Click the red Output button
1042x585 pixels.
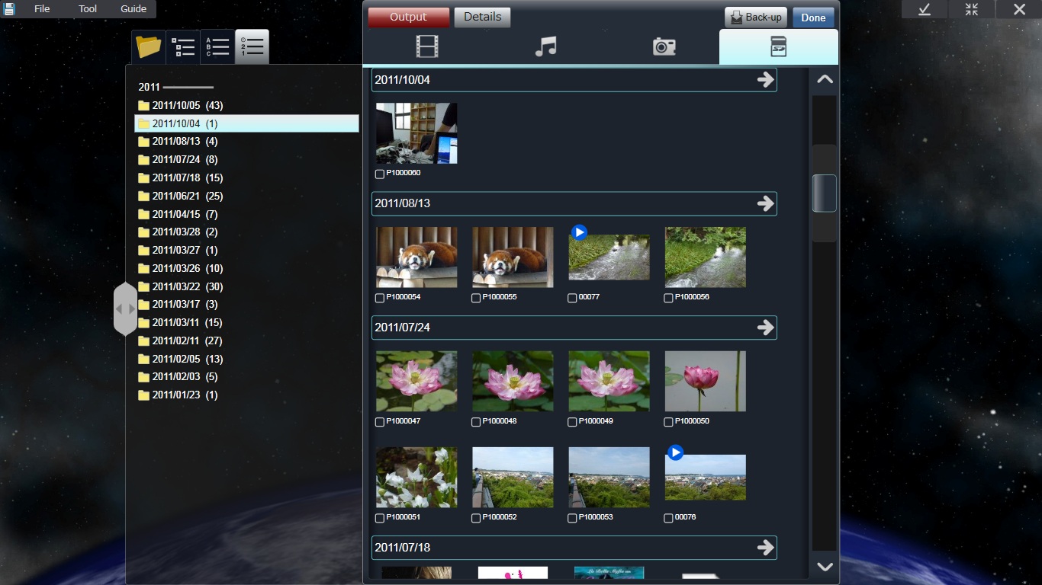tap(408, 18)
